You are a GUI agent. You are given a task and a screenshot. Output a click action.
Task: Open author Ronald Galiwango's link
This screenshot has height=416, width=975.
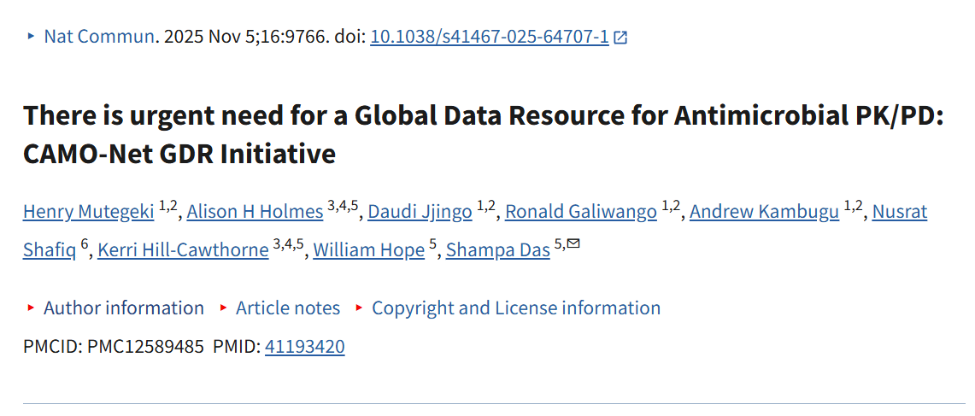point(580,211)
